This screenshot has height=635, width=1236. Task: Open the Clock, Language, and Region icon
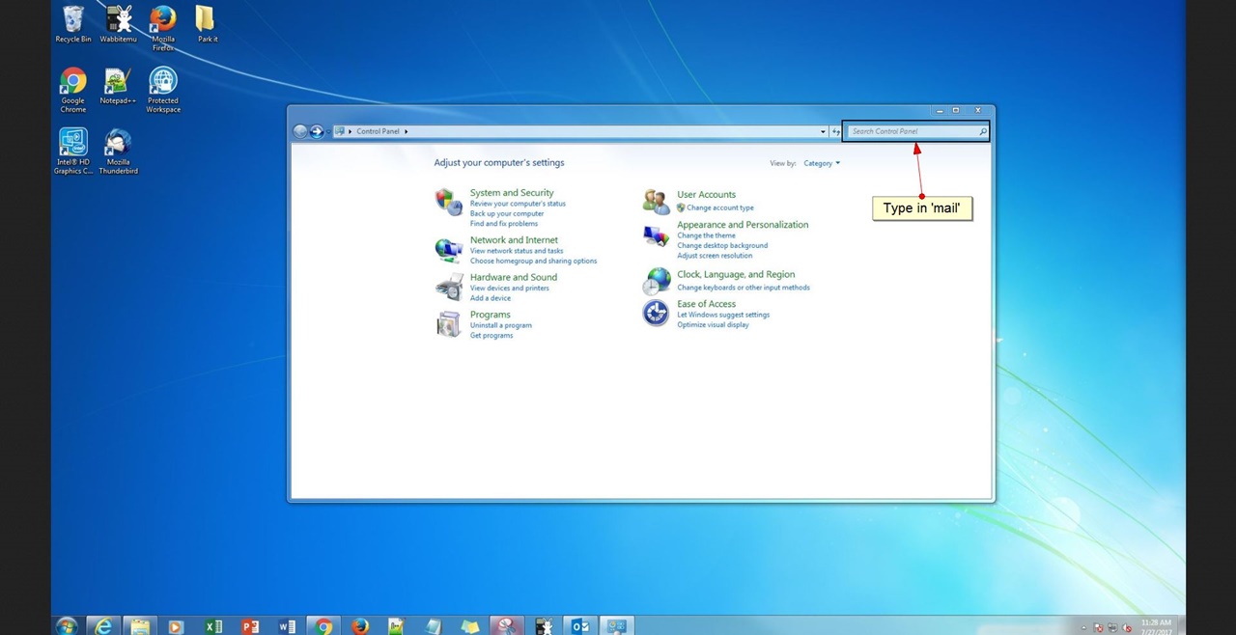tap(657, 281)
